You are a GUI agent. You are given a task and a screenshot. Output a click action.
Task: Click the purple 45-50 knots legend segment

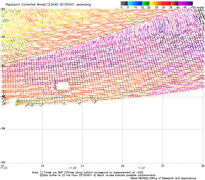coord(189,3)
